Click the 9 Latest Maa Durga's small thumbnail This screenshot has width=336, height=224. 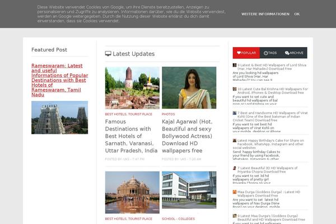[x=235, y=216]
